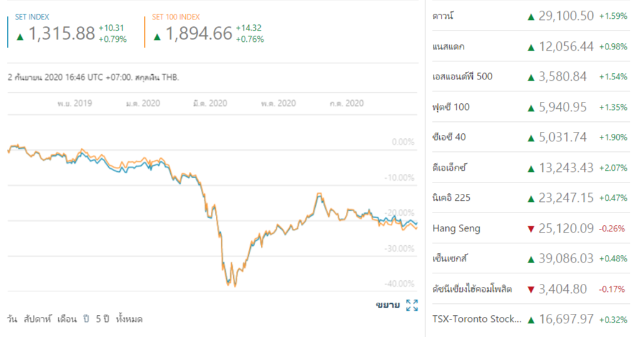Image resolution: width=638 pixels, height=337 pixels.
Task: Select the เดือน (month) time range
Action: 67,319
